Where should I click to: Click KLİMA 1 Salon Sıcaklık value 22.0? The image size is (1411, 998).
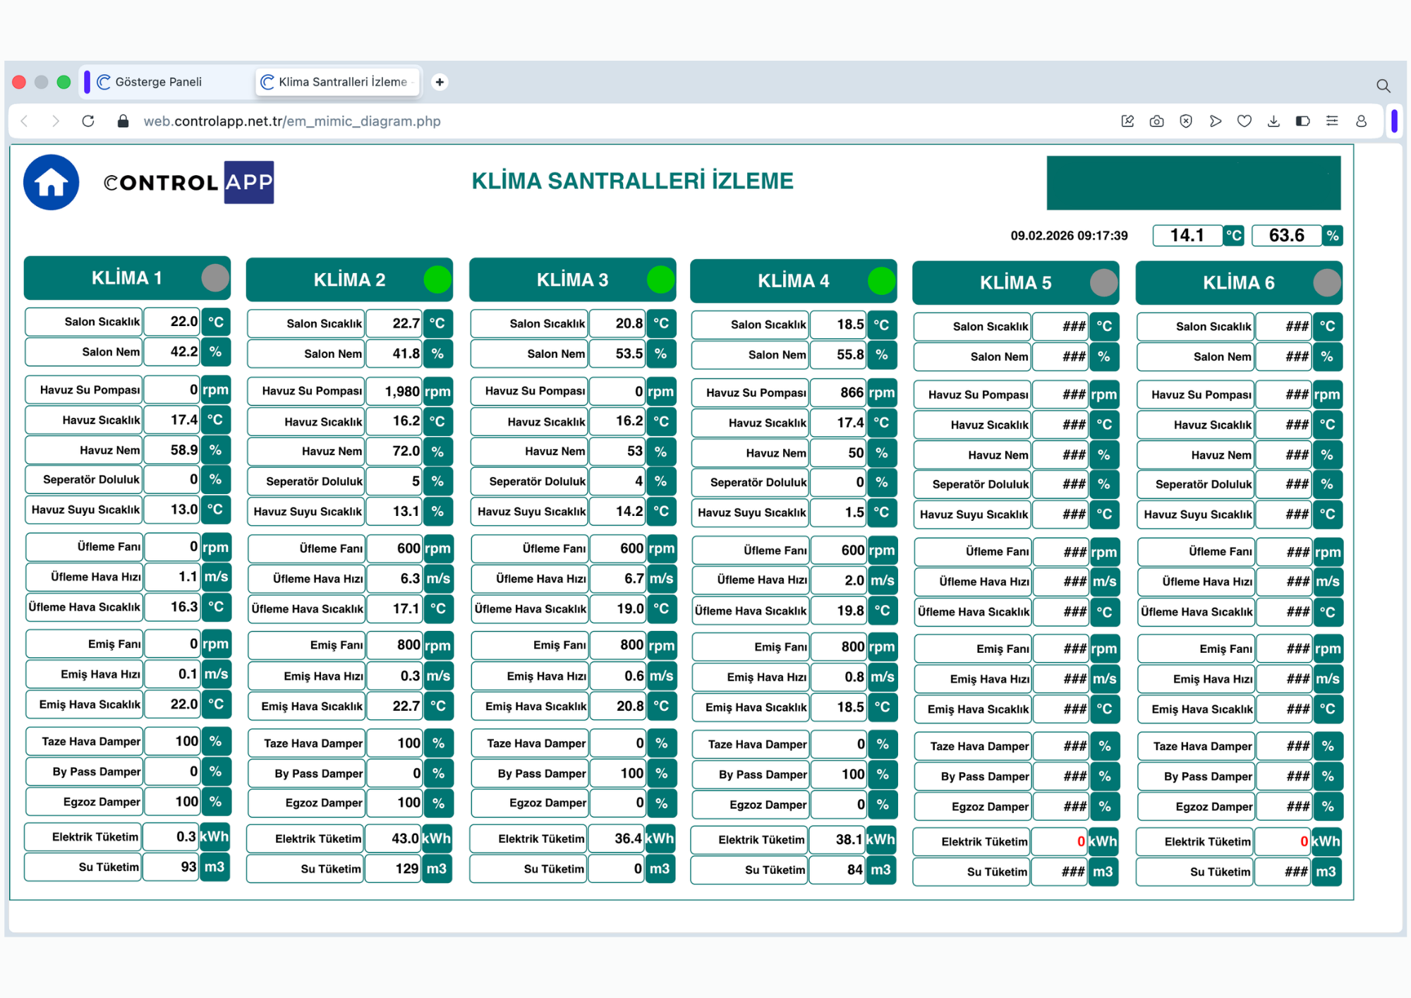tap(172, 322)
